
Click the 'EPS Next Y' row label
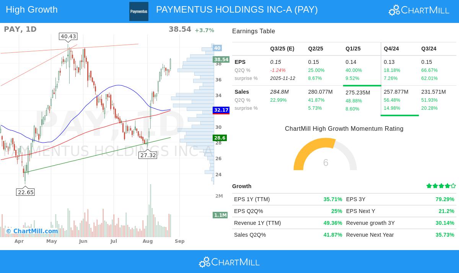click(x=361, y=211)
